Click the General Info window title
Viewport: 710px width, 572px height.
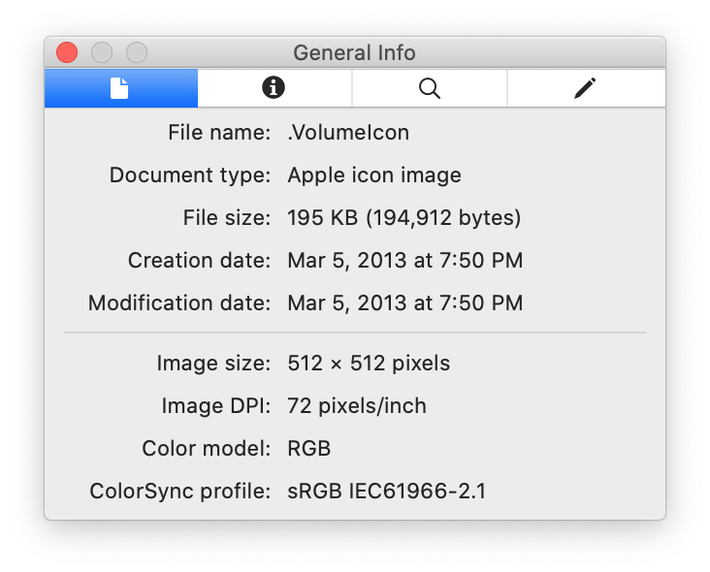point(354,53)
